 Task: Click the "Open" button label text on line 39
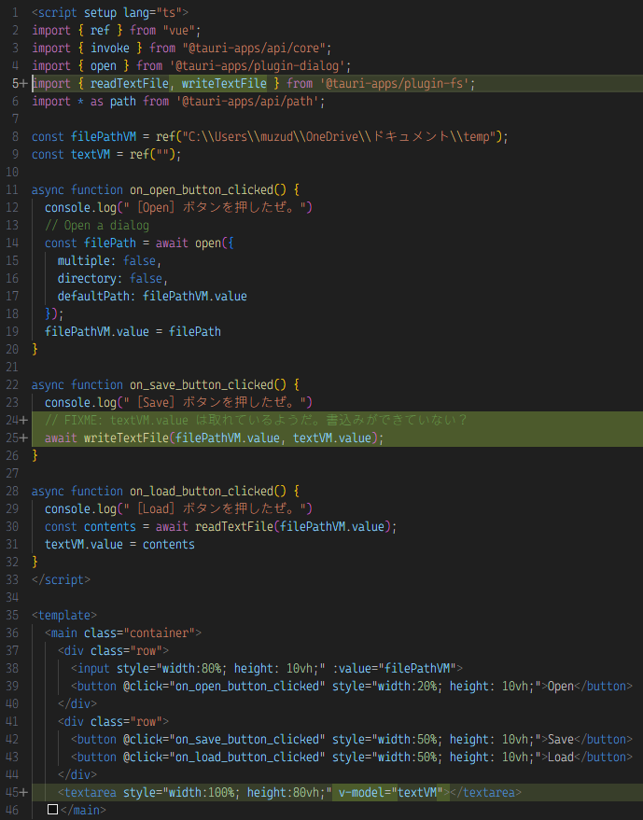click(x=561, y=687)
